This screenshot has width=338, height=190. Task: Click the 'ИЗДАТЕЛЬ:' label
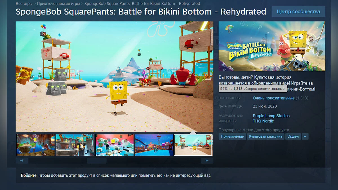tap(227, 121)
